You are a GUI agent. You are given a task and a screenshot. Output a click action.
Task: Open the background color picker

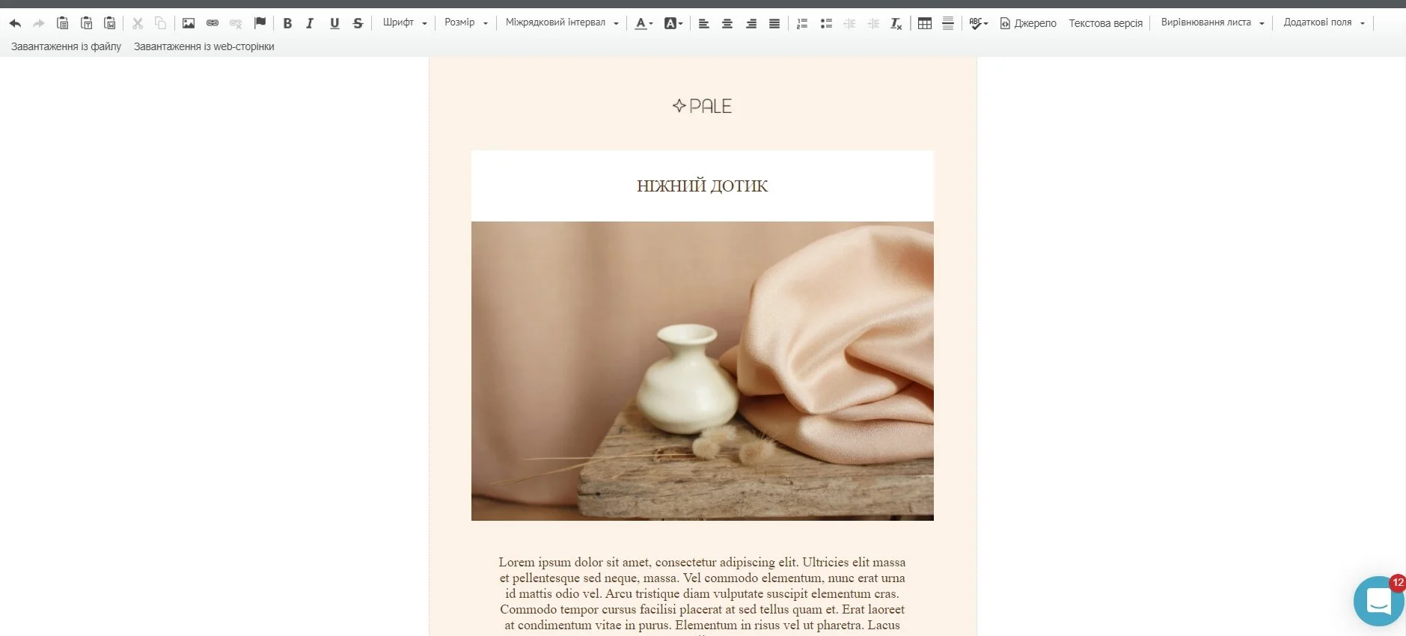[x=673, y=23]
